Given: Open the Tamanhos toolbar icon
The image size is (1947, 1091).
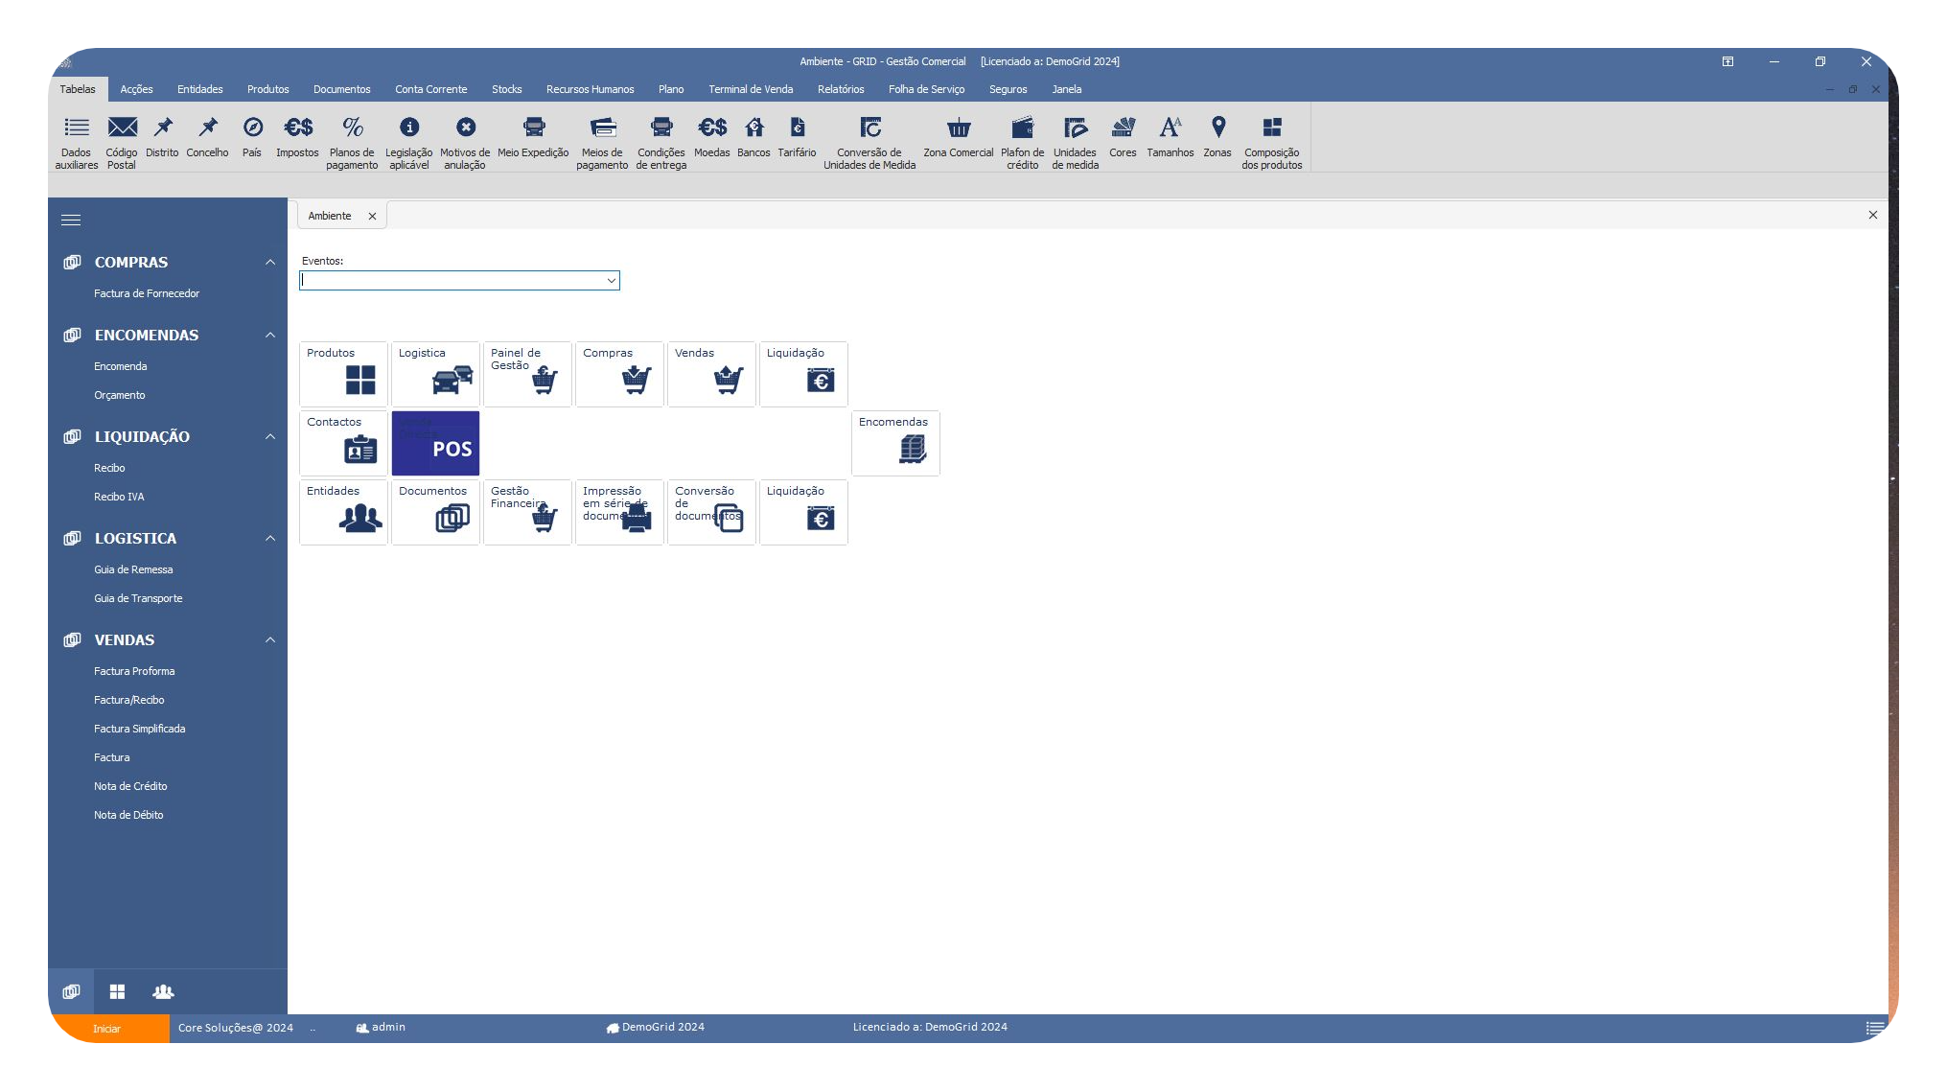Looking at the screenshot, I should tap(1170, 128).
